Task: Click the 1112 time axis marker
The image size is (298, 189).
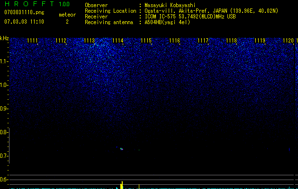Action: tap(61, 41)
